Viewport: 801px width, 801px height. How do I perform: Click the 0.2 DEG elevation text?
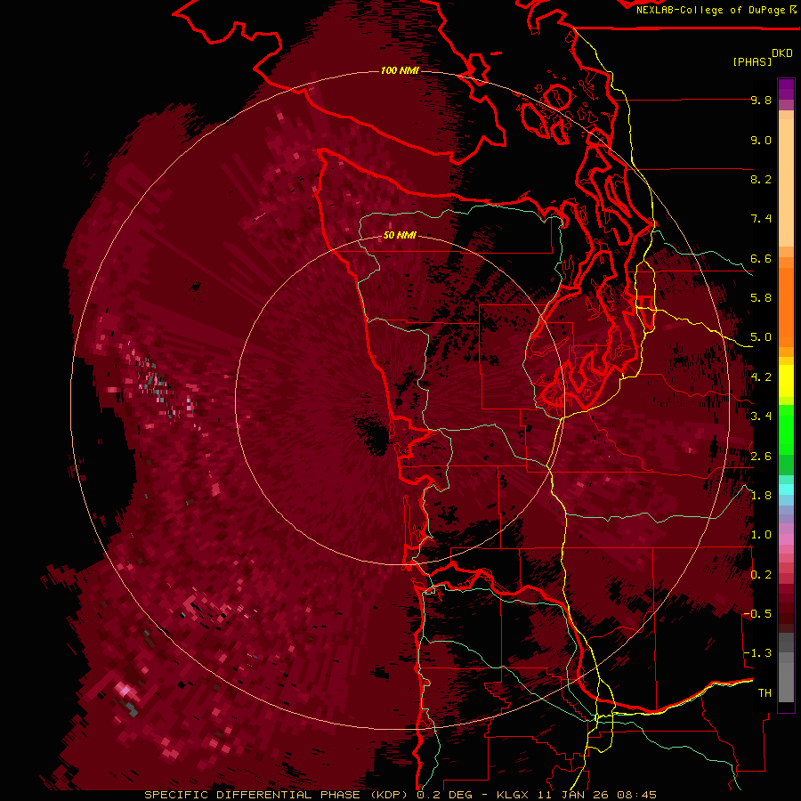pyautogui.click(x=445, y=795)
